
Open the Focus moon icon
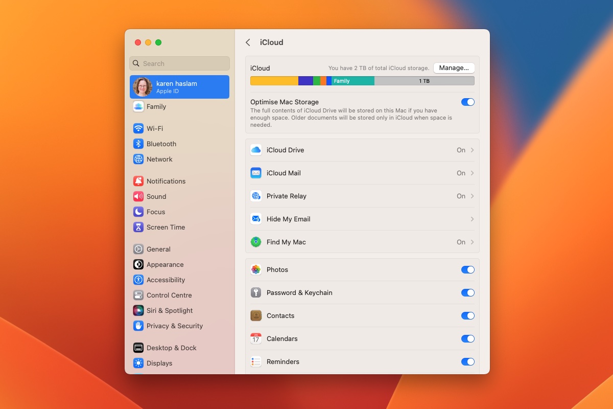pyautogui.click(x=138, y=212)
